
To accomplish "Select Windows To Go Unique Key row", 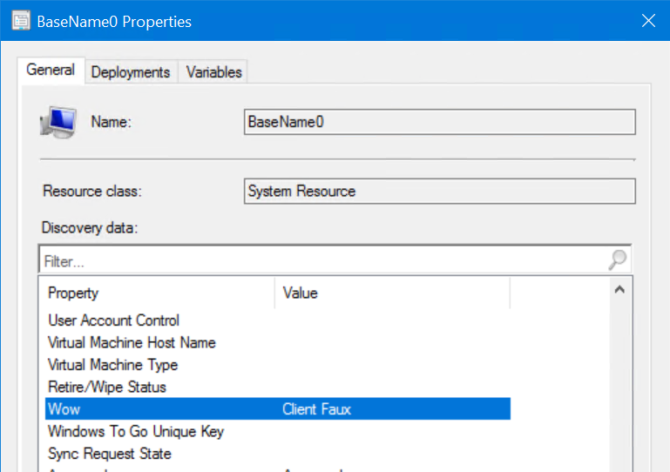I will (136, 432).
